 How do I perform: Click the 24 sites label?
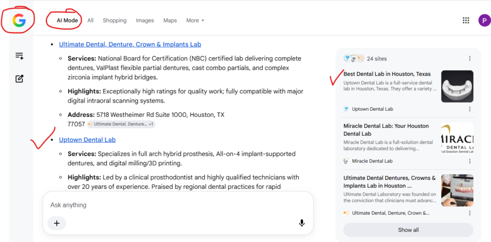377,58
